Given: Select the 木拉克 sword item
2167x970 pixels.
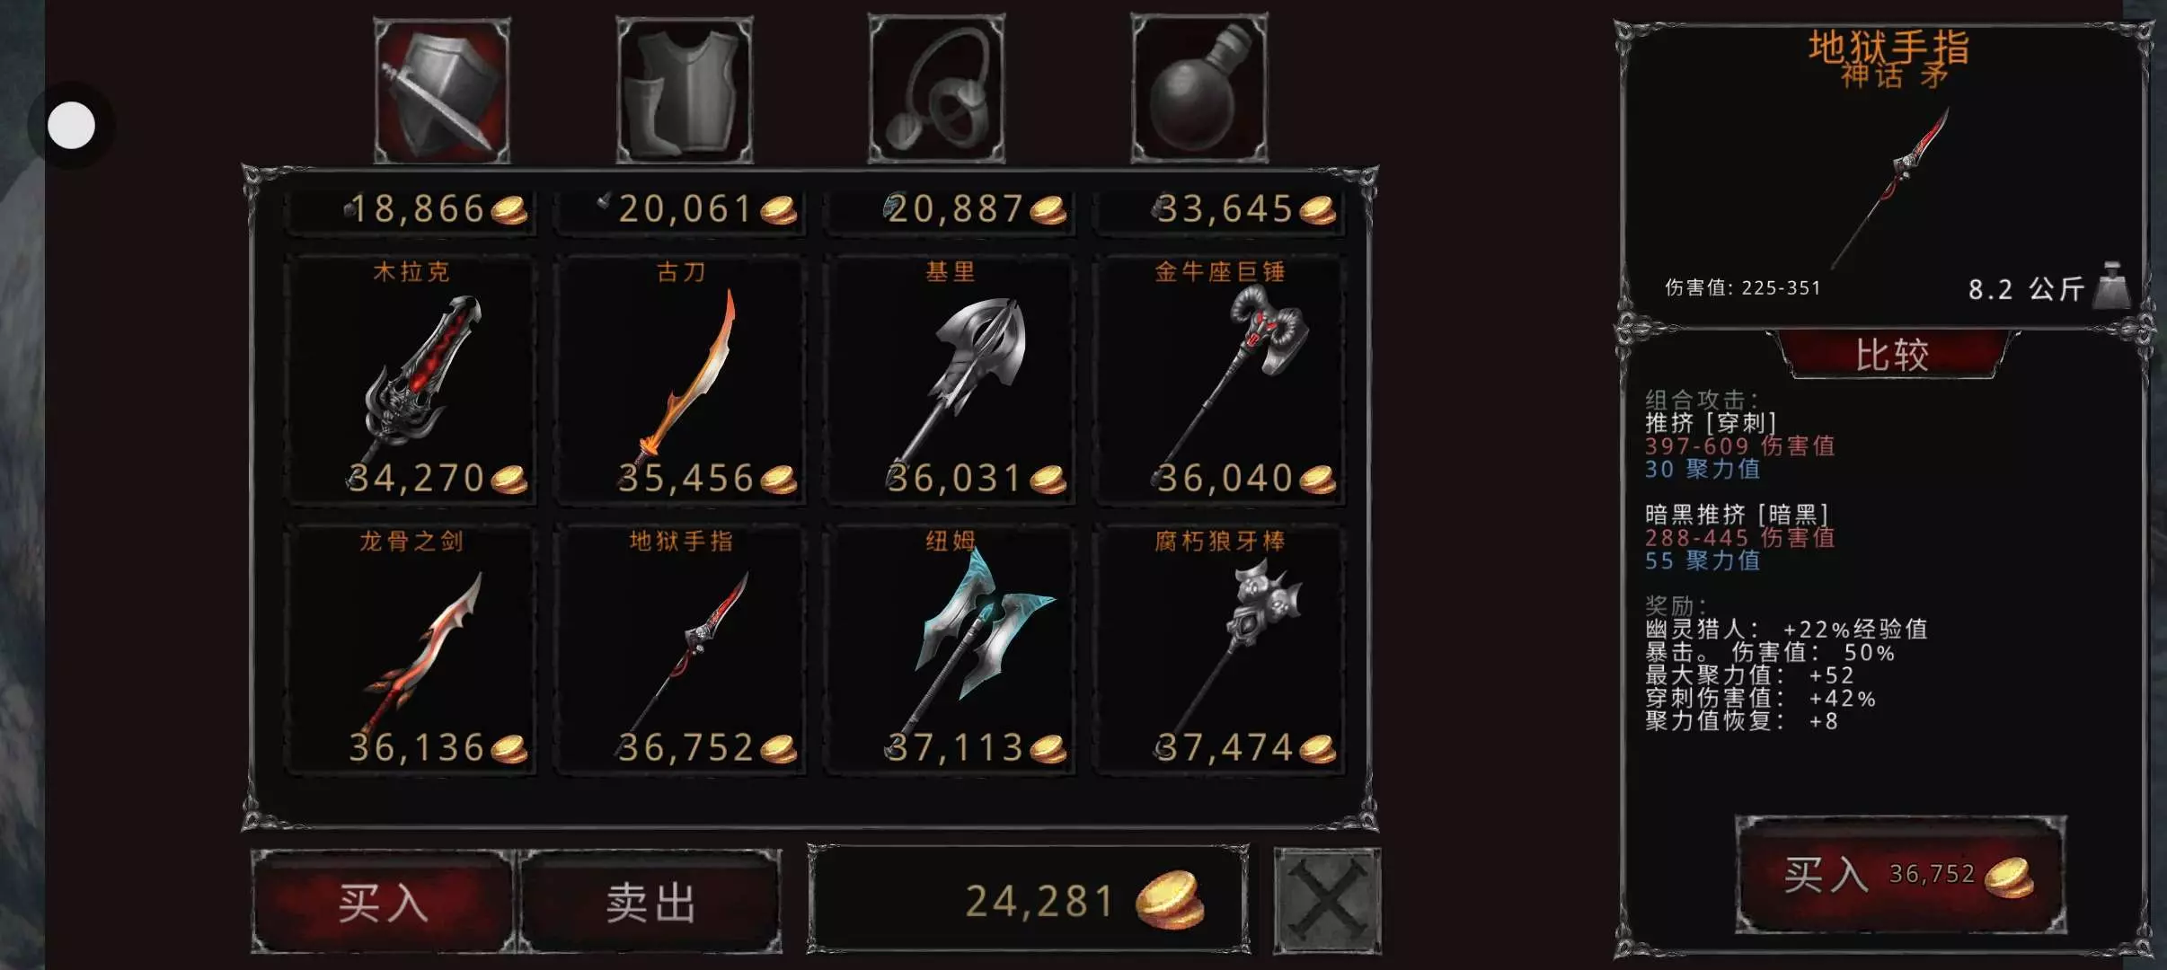Looking at the screenshot, I should coord(411,378).
